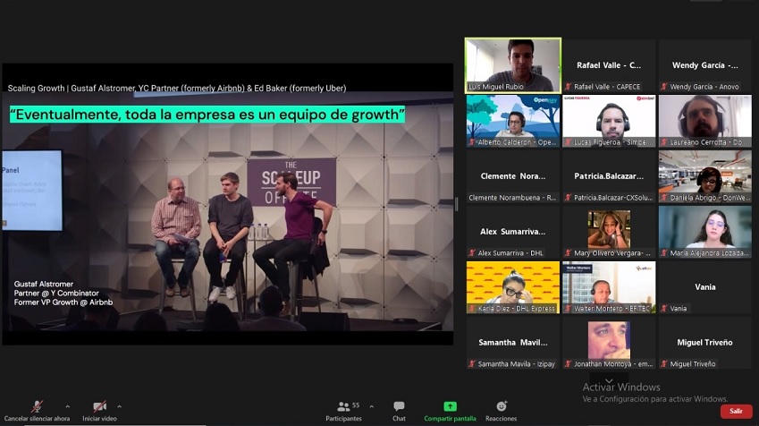Viewport: 759px width, 426px height.
Task: Click Compartir pantalla share icon
Action: click(x=450, y=406)
